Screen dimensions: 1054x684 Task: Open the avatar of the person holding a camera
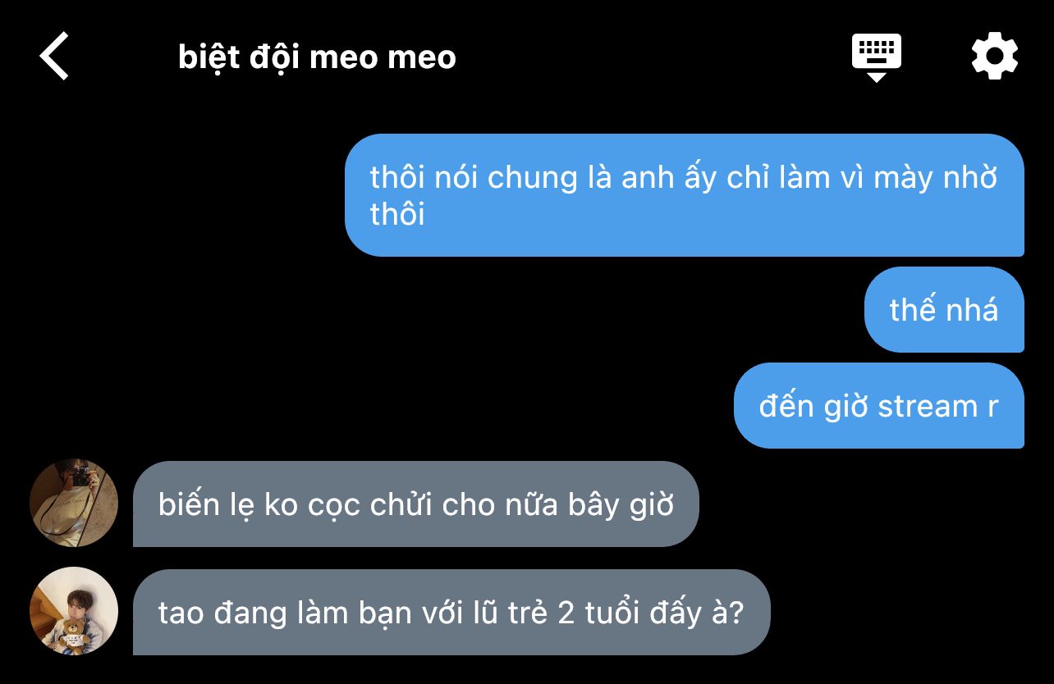click(74, 503)
